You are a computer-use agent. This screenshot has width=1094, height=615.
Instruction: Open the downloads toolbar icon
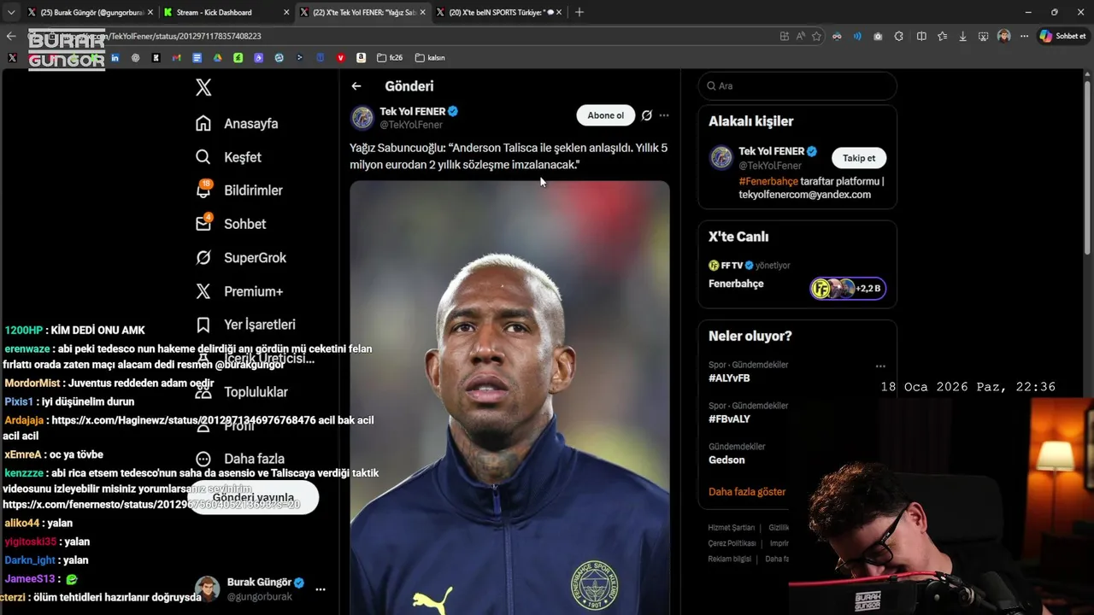963,36
